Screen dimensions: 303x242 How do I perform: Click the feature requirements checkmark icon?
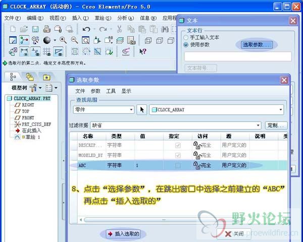point(109,51)
